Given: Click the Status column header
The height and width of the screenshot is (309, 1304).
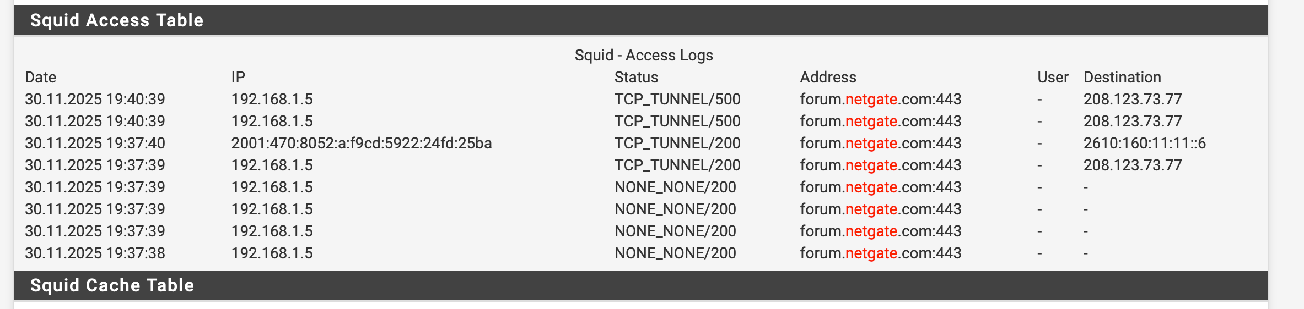Looking at the screenshot, I should pos(636,77).
